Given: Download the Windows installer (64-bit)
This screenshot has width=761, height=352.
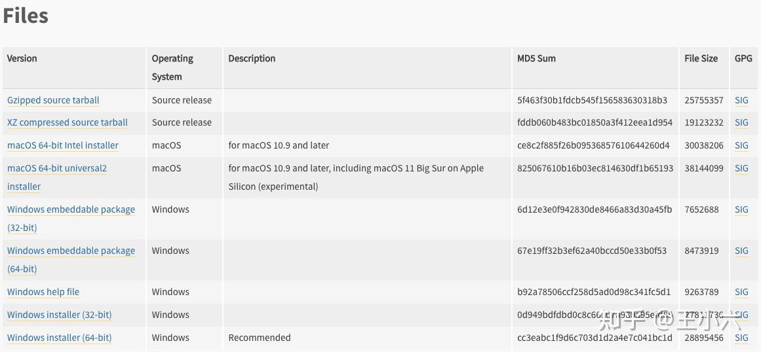Looking at the screenshot, I should point(59,338).
